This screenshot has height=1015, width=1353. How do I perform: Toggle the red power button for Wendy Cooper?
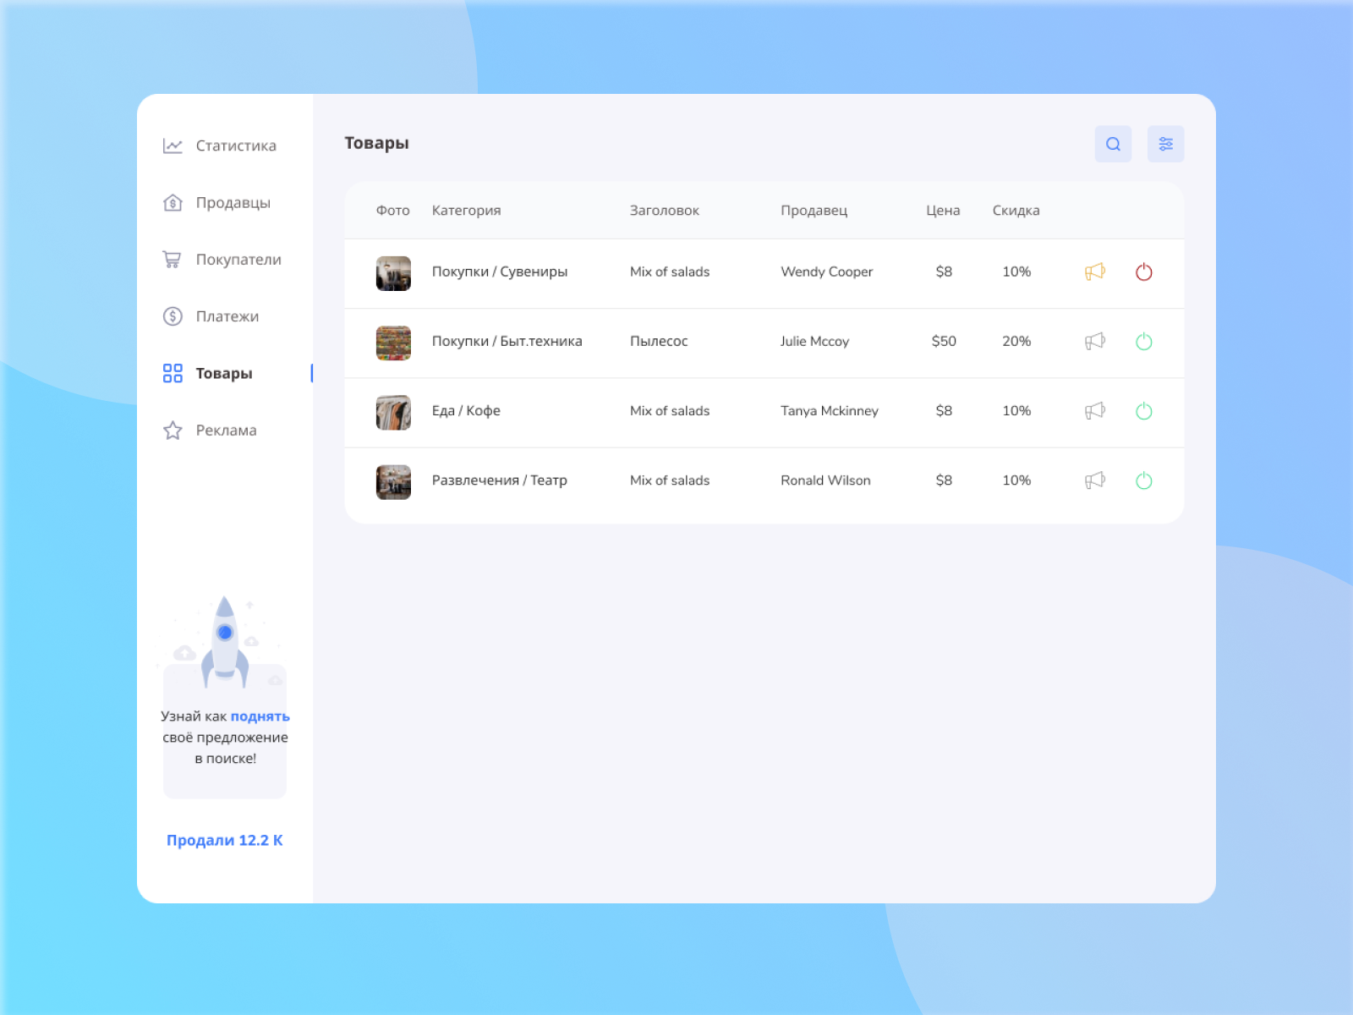(1143, 272)
